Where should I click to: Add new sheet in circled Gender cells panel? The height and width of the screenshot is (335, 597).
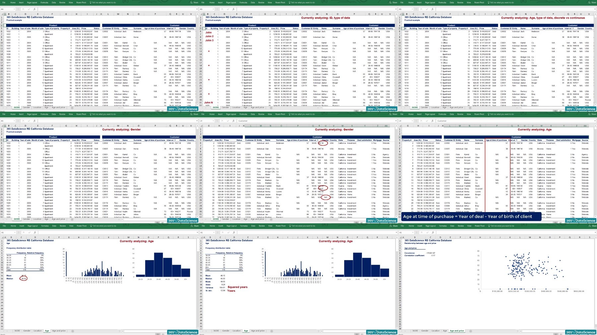[271, 219]
